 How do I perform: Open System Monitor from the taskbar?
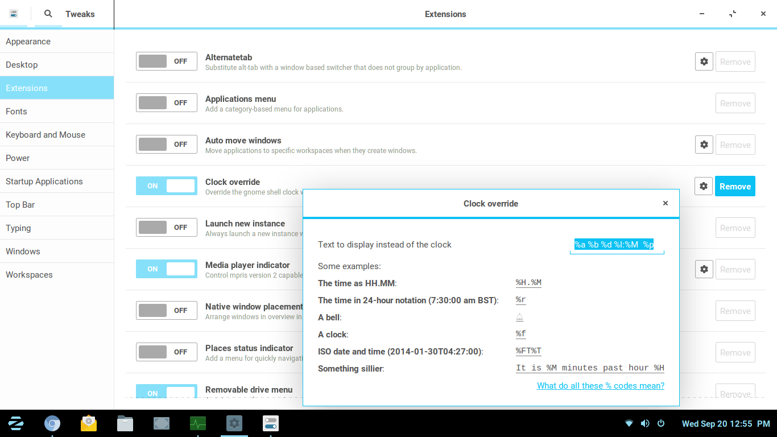point(198,423)
